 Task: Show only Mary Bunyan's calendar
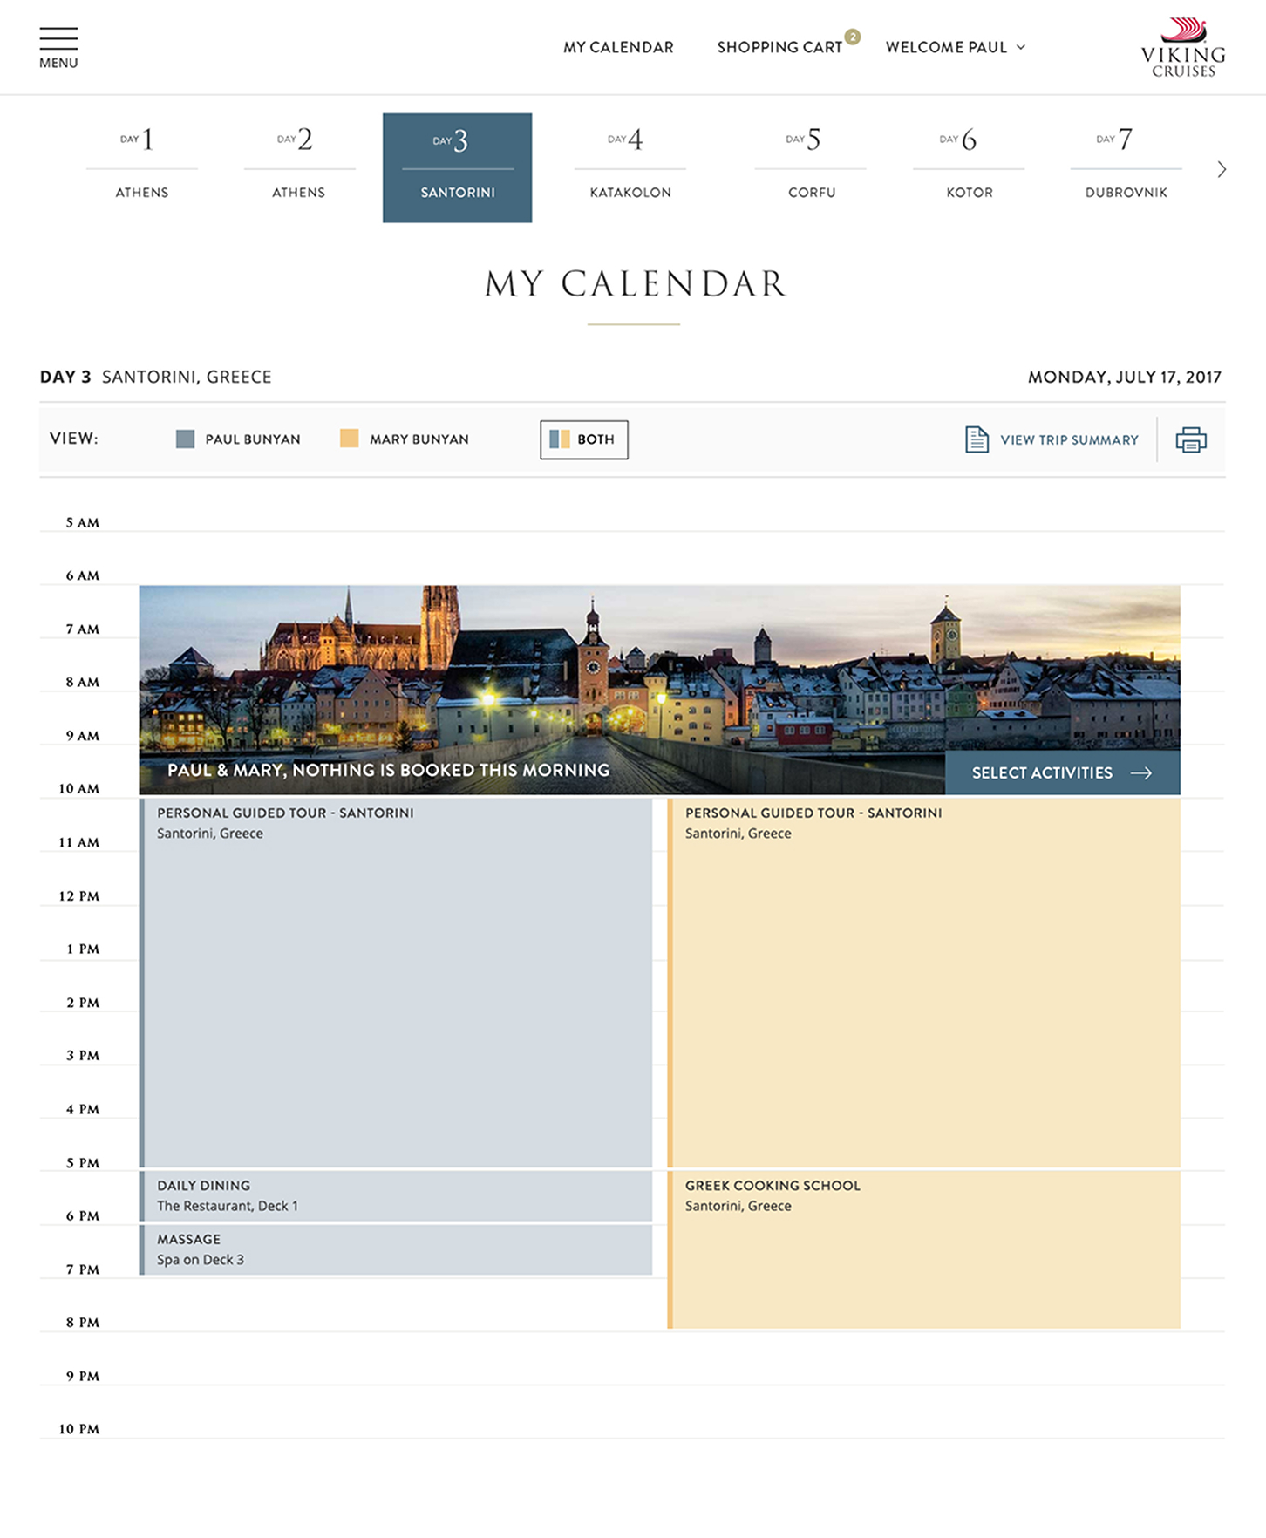[x=405, y=439]
